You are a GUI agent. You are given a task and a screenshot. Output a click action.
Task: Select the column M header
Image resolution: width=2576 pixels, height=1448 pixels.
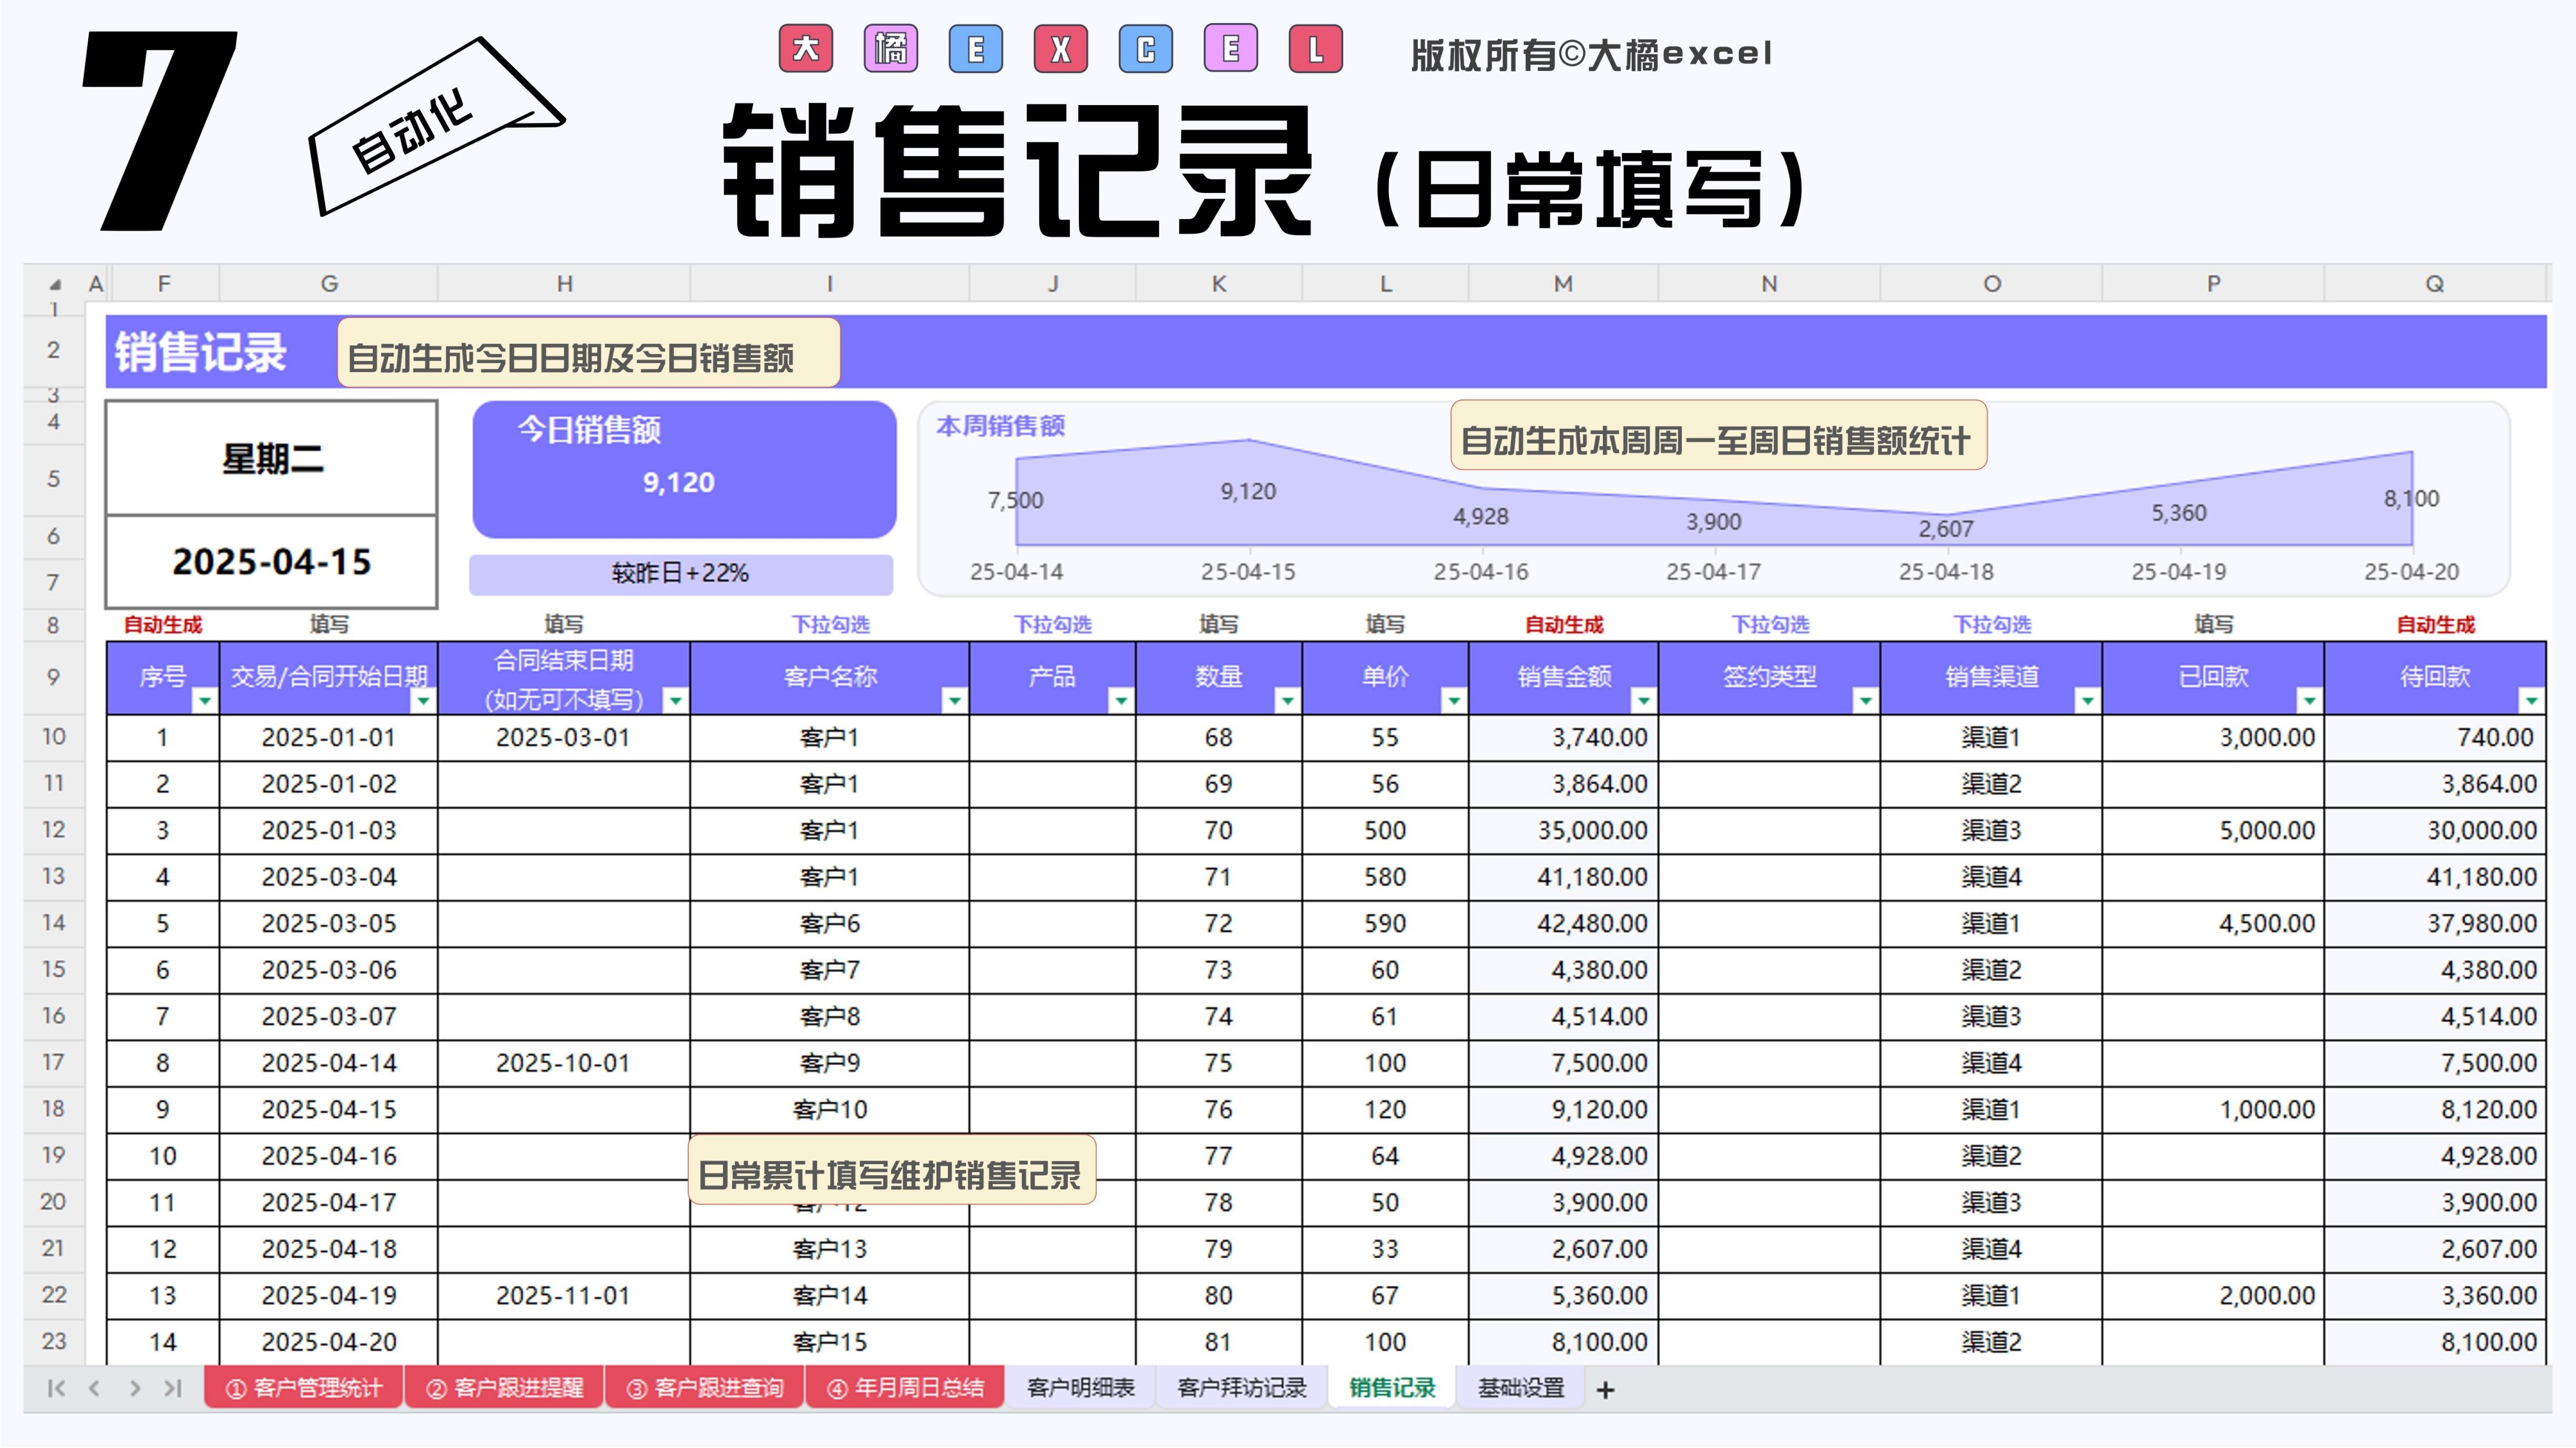point(1563,284)
